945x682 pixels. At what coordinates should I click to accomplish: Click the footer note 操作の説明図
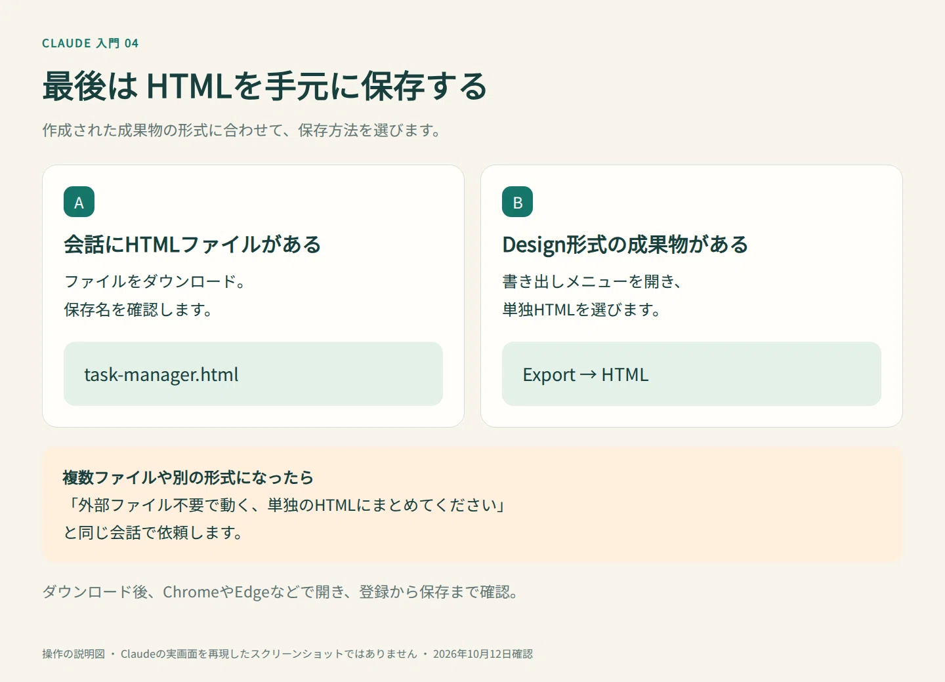73,654
